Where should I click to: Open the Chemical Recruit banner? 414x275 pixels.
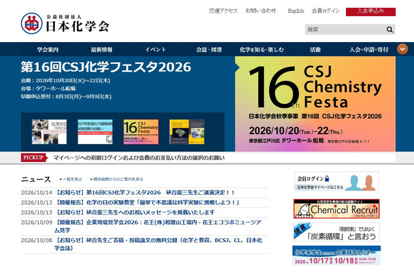coord(336,209)
